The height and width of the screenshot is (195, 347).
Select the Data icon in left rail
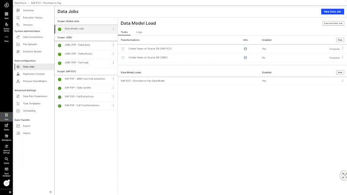[7, 117]
